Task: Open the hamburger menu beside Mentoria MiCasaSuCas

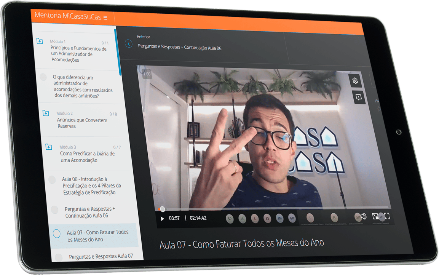Action: click(105, 18)
